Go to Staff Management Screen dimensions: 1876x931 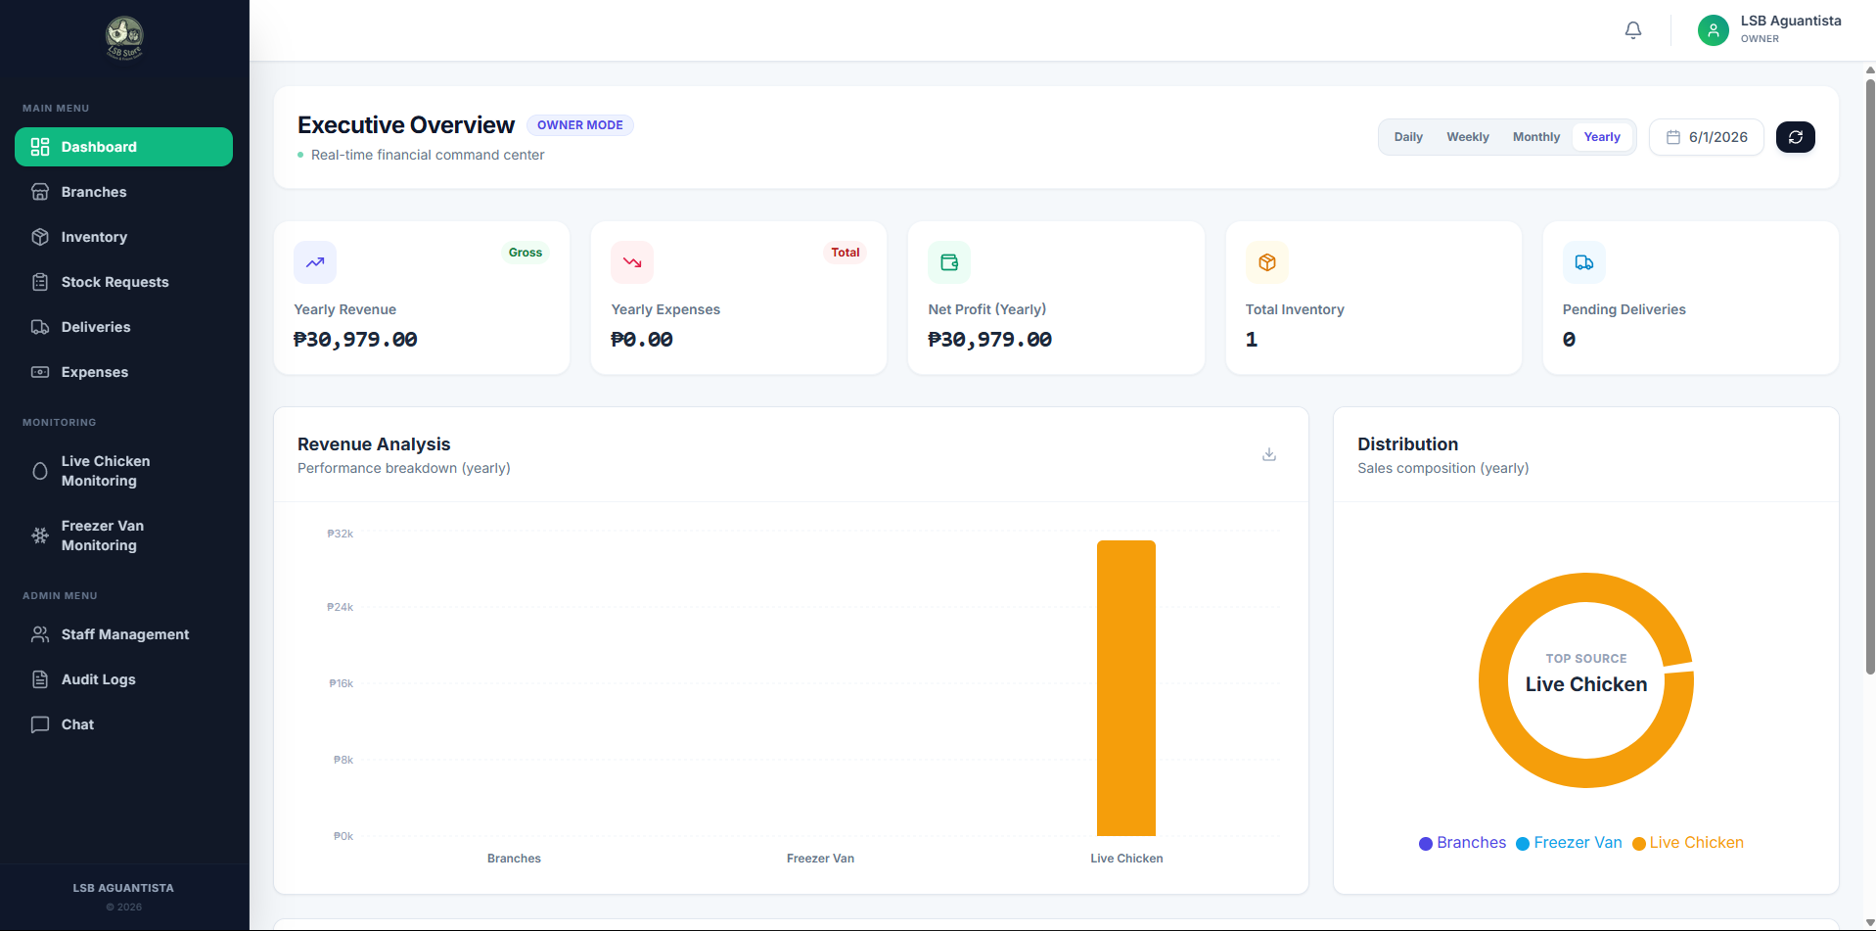123,634
